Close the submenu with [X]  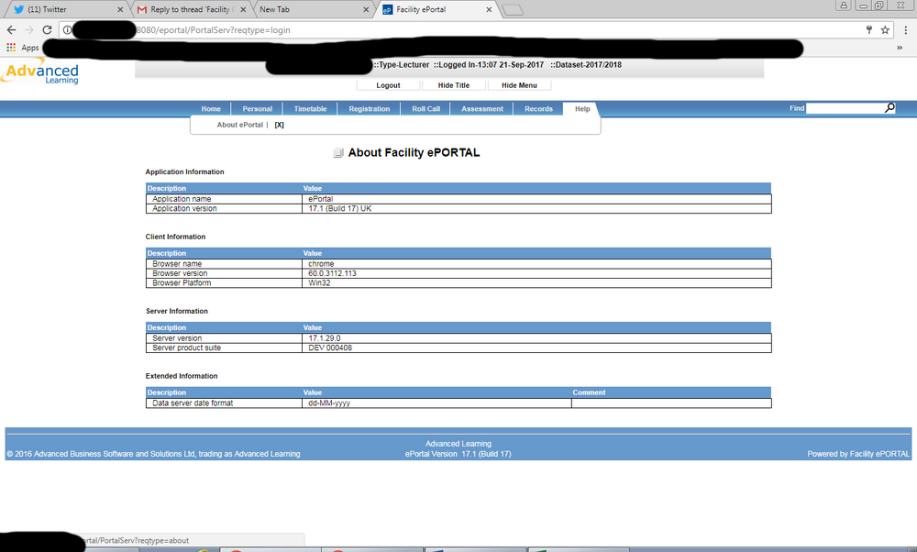pos(279,125)
